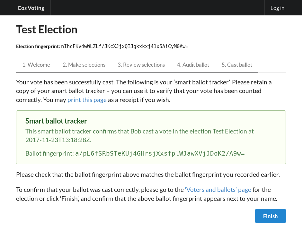Click the Test Election heading
The image size is (302, 231).
coord(47,30)
